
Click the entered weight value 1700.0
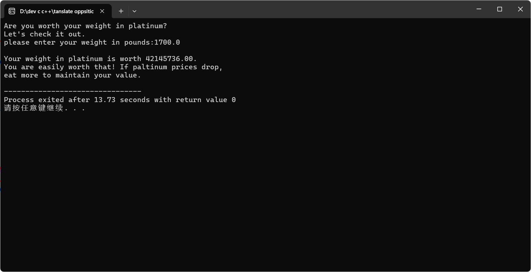(167, 42)
